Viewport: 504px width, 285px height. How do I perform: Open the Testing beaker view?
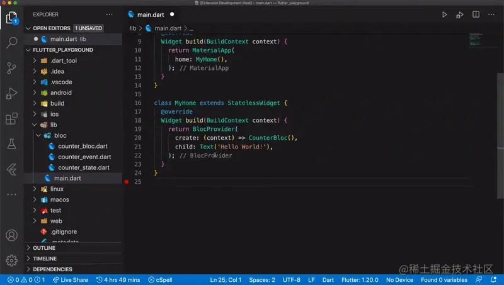[x=11, y=144]
